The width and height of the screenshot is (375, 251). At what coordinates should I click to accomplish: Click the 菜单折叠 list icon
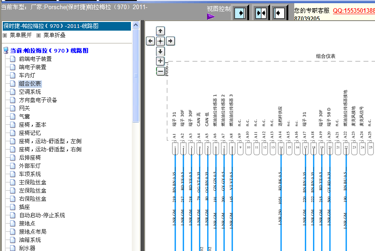pos(38,36)
